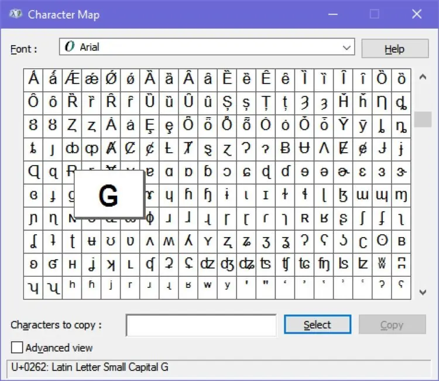Select the Ʌ (capital turned V) character
439x381 pixels.
324,149
